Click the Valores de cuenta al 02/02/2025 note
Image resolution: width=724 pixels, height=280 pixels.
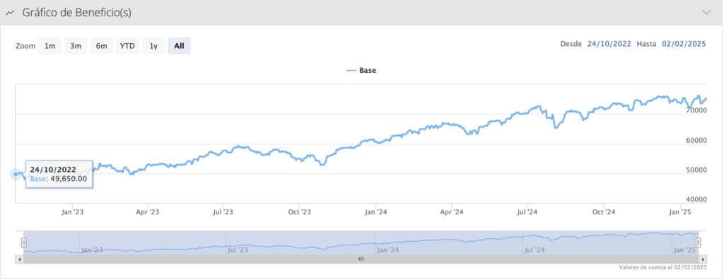click(x=663, y=267)
